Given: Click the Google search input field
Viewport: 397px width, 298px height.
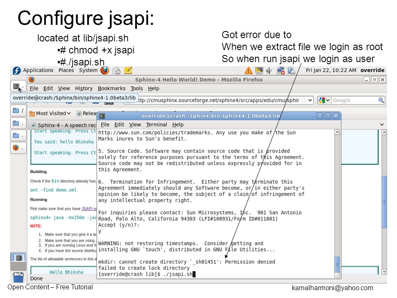Looking at the screenshot, I should (x=354, y=100).
